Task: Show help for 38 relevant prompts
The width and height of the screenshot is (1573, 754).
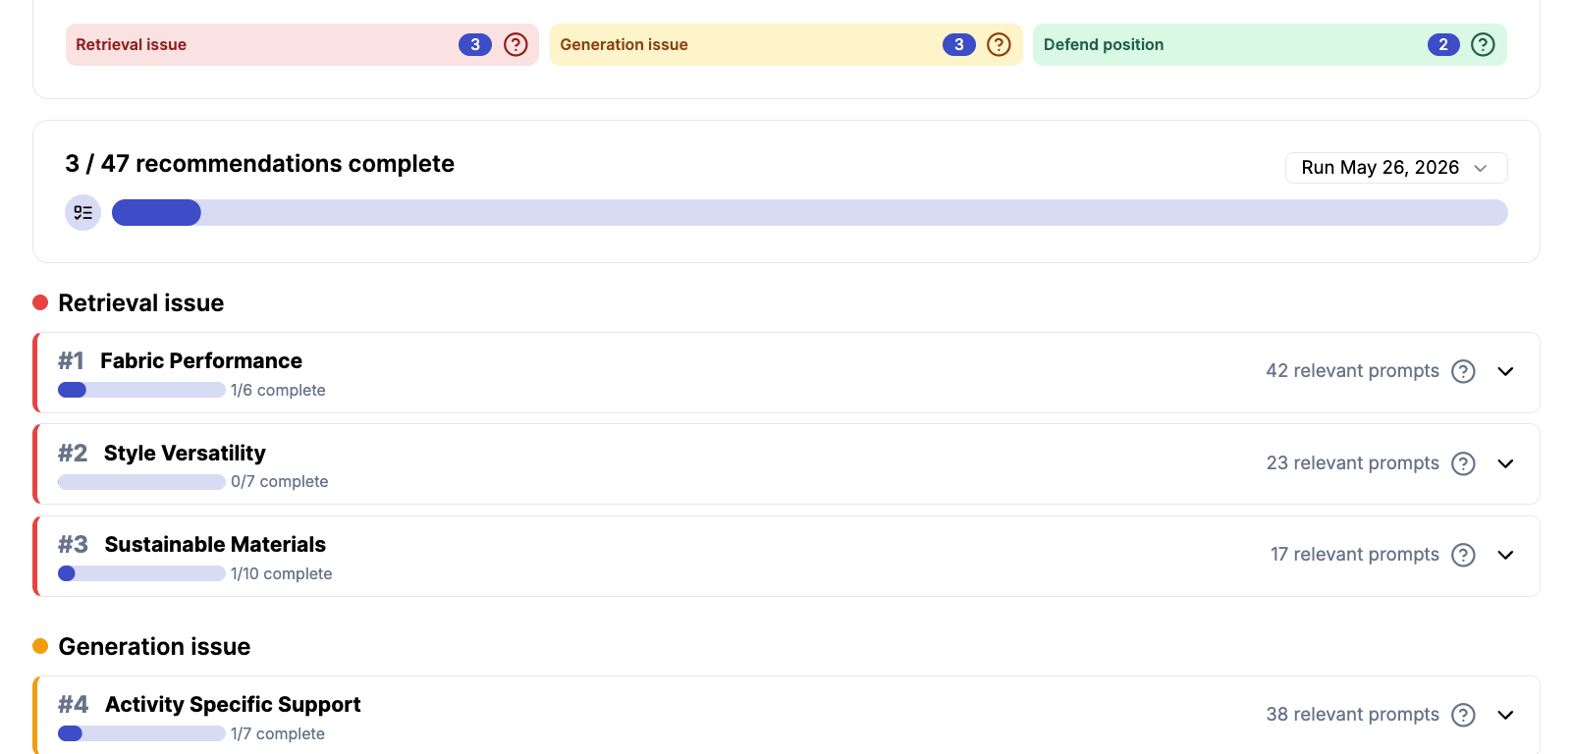Action: [x=1463, y=715]
